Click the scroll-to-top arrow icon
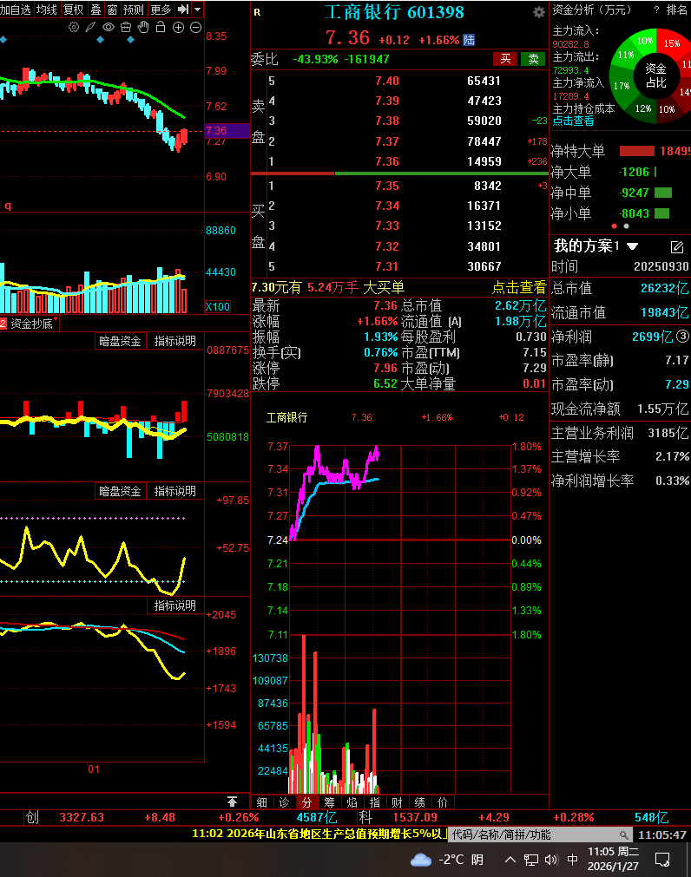691x877 pixels. [x=232, y=802]
